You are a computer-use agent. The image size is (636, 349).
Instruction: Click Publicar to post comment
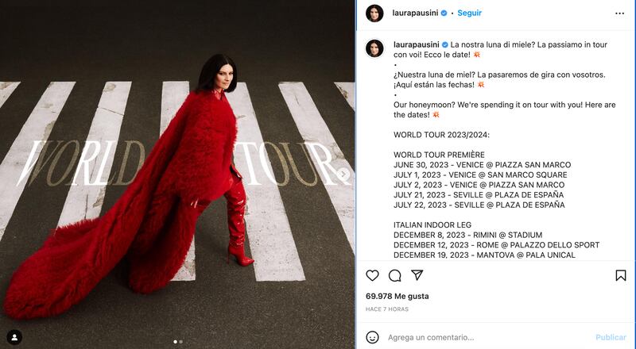(611, 337)
